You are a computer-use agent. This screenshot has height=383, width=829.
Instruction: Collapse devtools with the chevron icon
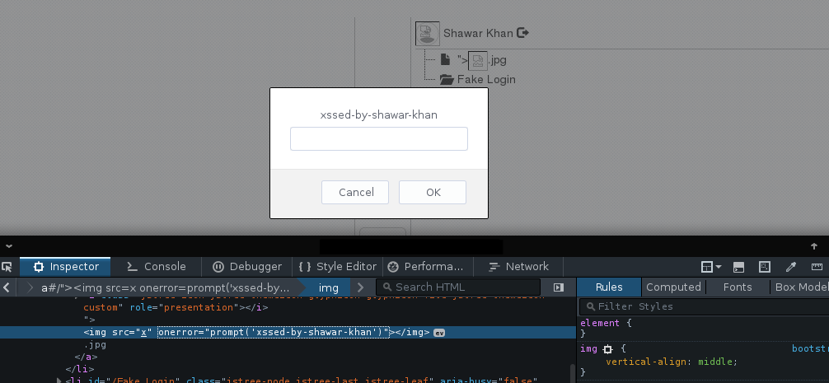(9, 246)
